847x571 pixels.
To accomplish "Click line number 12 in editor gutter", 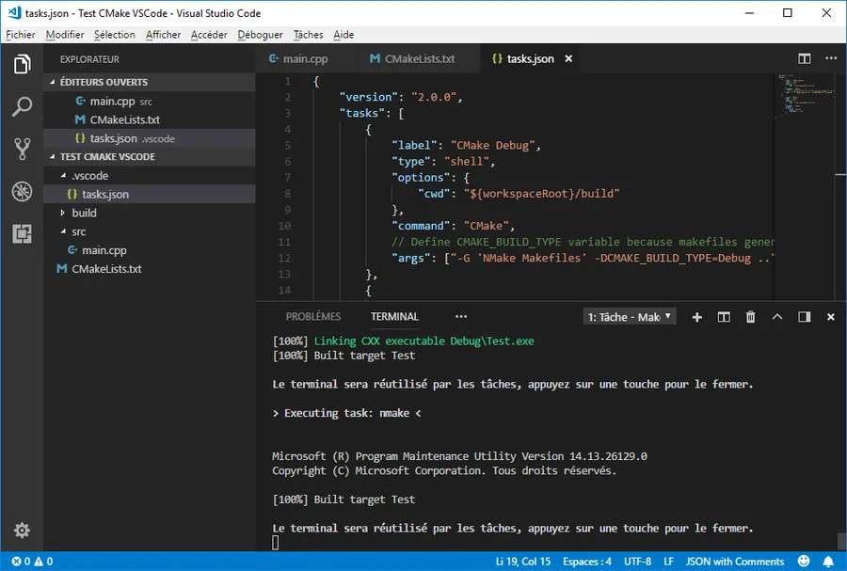I will pyautogui.click(x=284, y=258).
